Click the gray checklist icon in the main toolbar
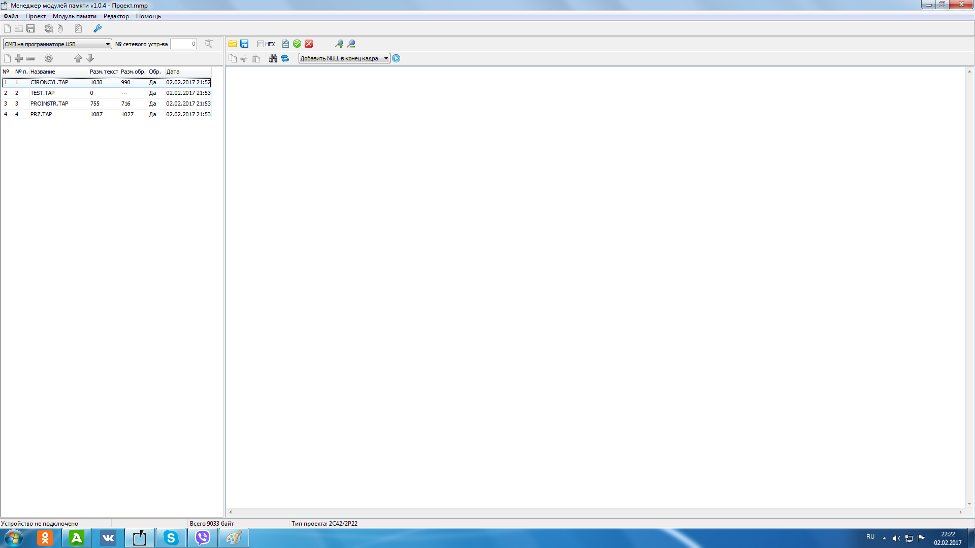The width and height of the screenshot is (975, 548). pyautogui.click(x=78, y=28)
